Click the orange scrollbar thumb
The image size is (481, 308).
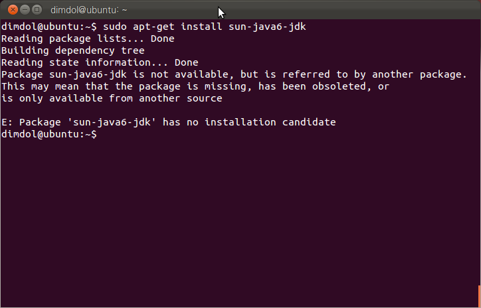click(x=480, y=295)
